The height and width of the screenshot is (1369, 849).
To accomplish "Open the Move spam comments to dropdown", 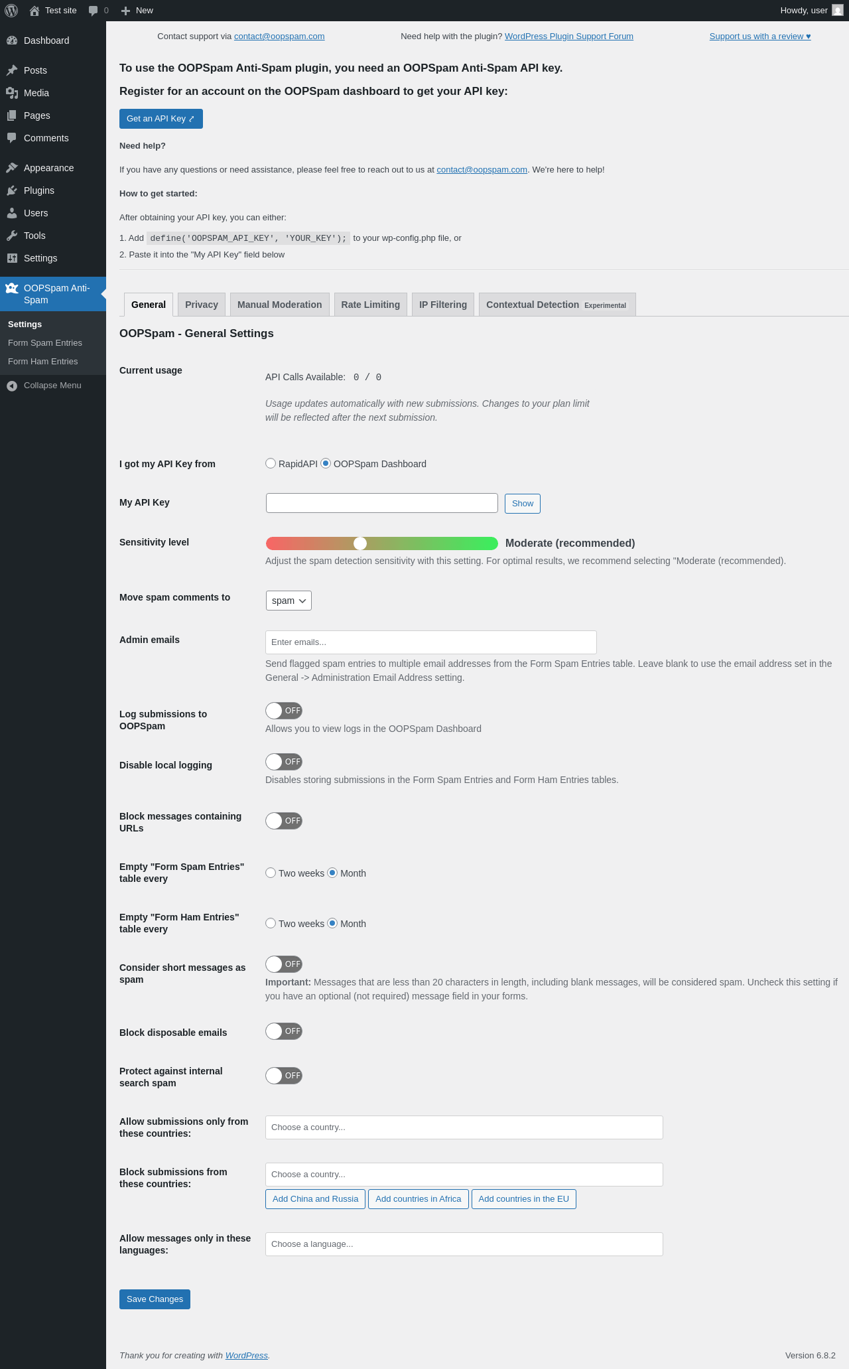I will click(289, 601).
